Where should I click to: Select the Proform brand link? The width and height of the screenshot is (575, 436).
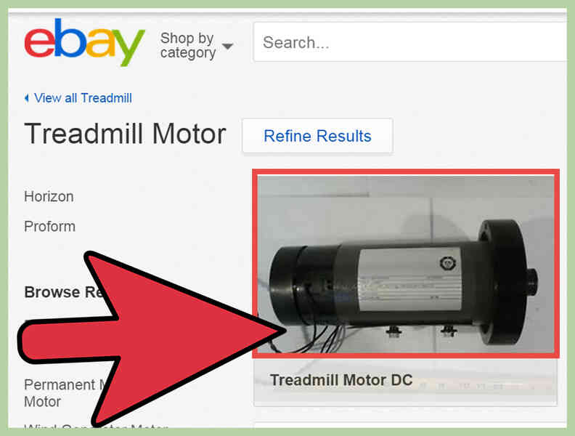click(49, 227)
